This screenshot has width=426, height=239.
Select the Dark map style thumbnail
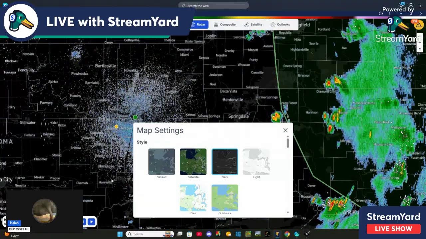[x=225, y=162]
